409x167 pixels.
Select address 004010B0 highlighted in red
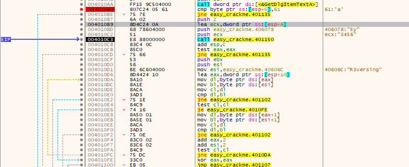100,10
